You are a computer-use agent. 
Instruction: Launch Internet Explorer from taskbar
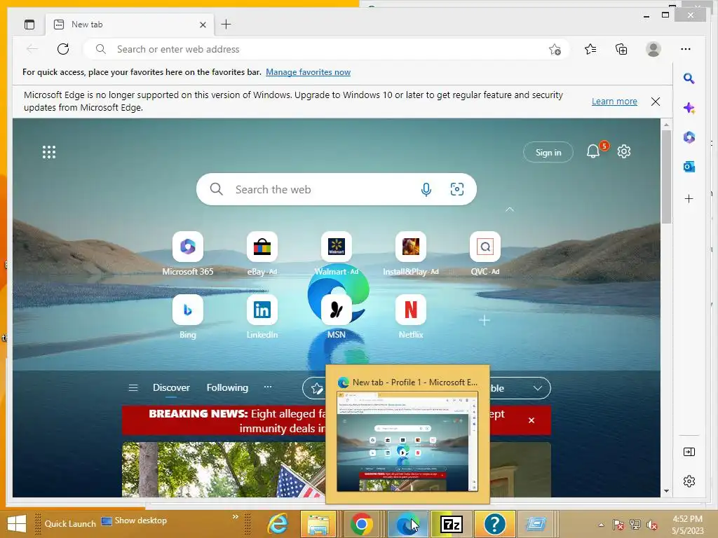[278, 524]
